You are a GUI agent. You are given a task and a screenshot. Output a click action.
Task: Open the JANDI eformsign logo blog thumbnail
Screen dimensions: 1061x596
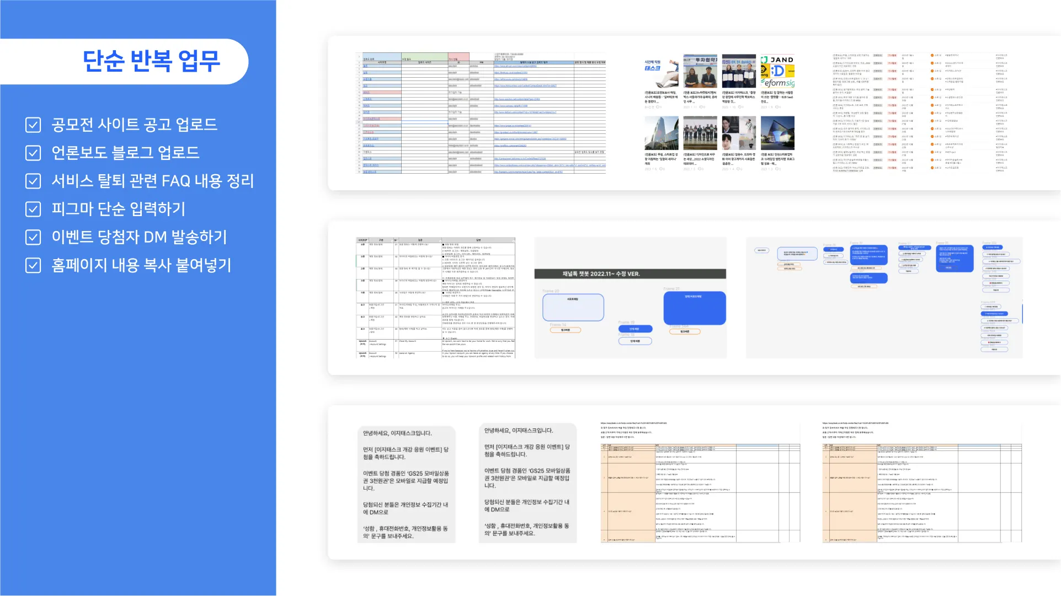tap(777, 71)
